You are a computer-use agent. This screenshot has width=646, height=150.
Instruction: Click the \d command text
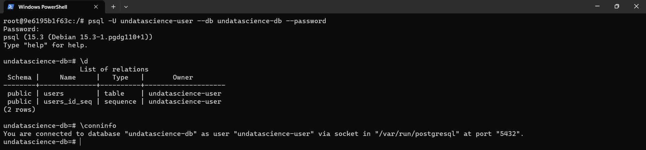[84, 61]
